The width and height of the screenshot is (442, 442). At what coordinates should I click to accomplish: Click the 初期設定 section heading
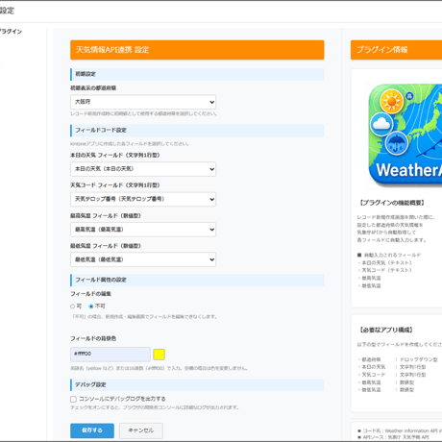(x=197, y=74)
